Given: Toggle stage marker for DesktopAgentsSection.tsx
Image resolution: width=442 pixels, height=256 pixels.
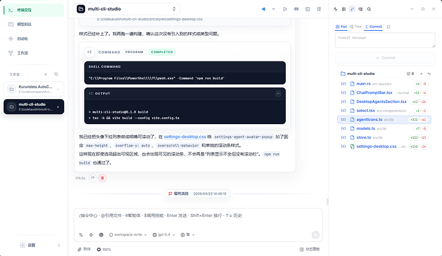Looking at the screenshot, I should pos(343,102).
